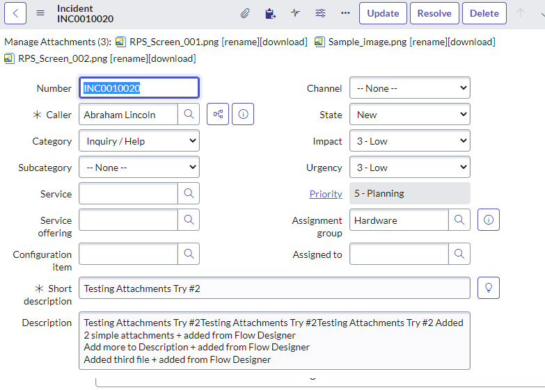Screen dimensions: 545x390
Task: Open the Urgency dropdown
Action: (x=410, y=167)
